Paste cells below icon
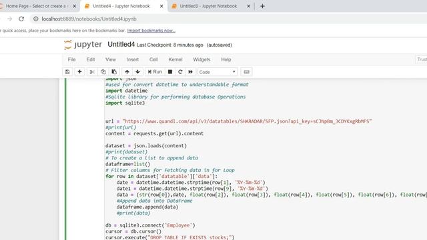 pos(114,72)
